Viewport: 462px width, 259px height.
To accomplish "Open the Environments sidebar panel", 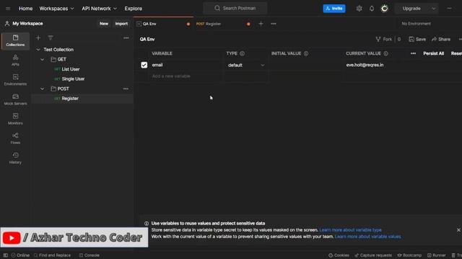I will pyautogui.click(x=15, y=80).
